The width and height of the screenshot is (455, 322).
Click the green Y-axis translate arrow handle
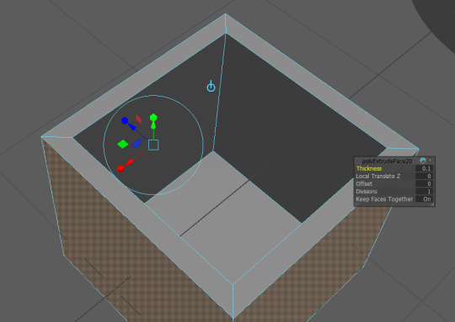153,125
